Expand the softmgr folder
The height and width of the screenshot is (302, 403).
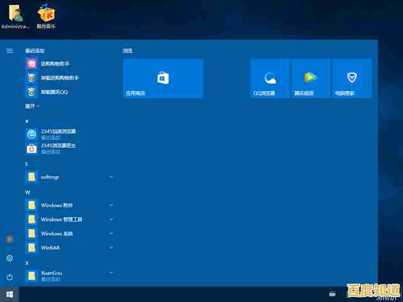(69, 177)
